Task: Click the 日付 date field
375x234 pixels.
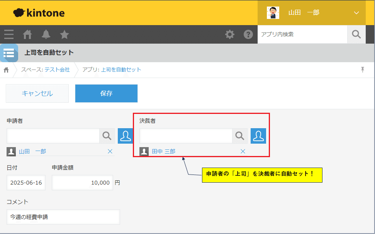Action: tap(26, 183)
